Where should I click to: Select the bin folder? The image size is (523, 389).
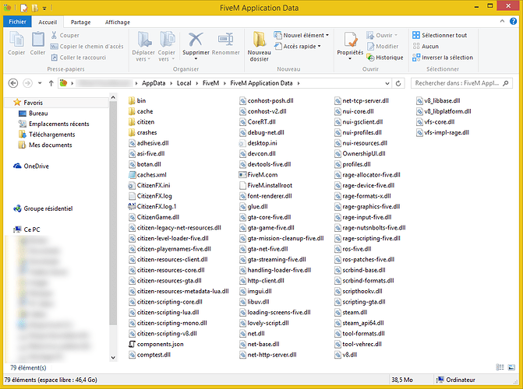tap(137, 100)
